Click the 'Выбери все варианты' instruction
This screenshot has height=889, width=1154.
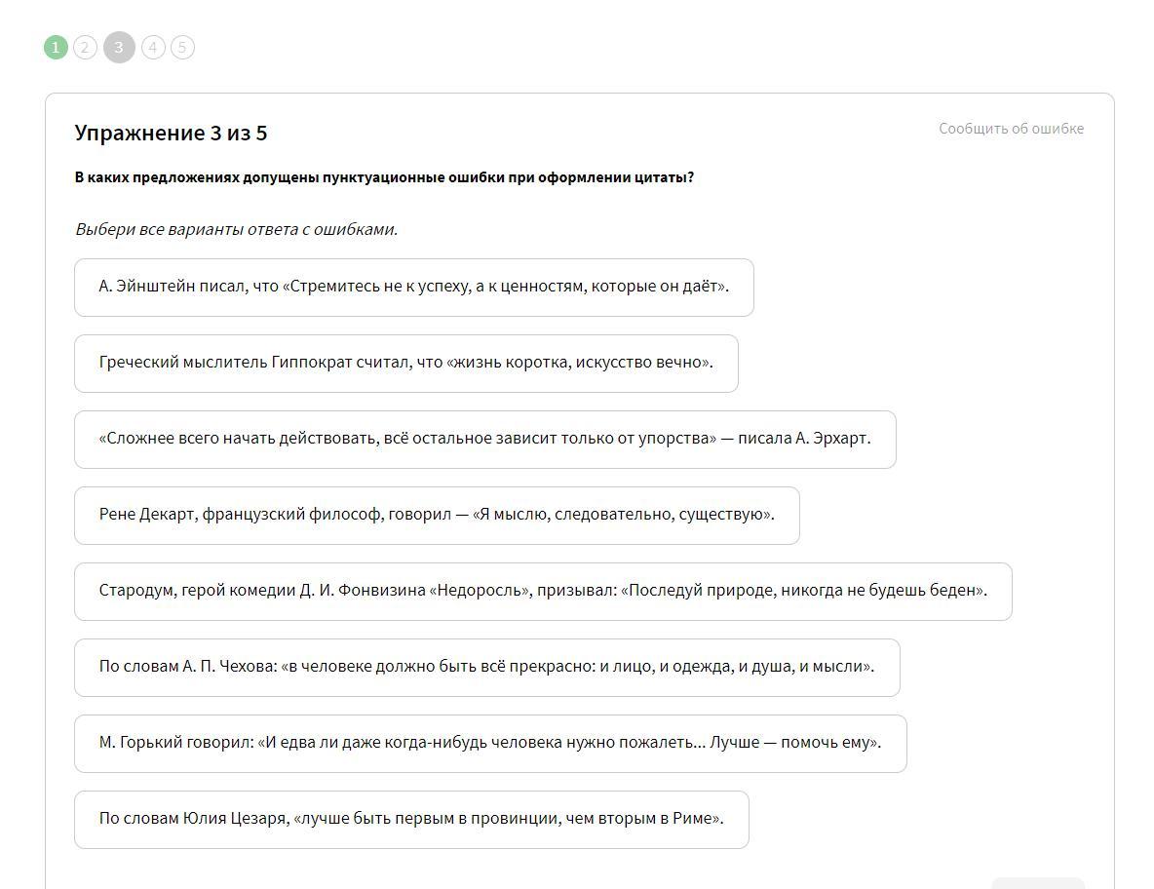[237, 229]
